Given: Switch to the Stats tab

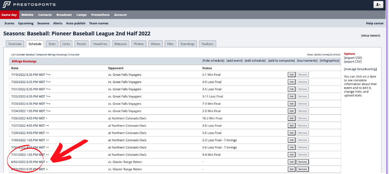Looking at the screenshot, I should point(52,44).
